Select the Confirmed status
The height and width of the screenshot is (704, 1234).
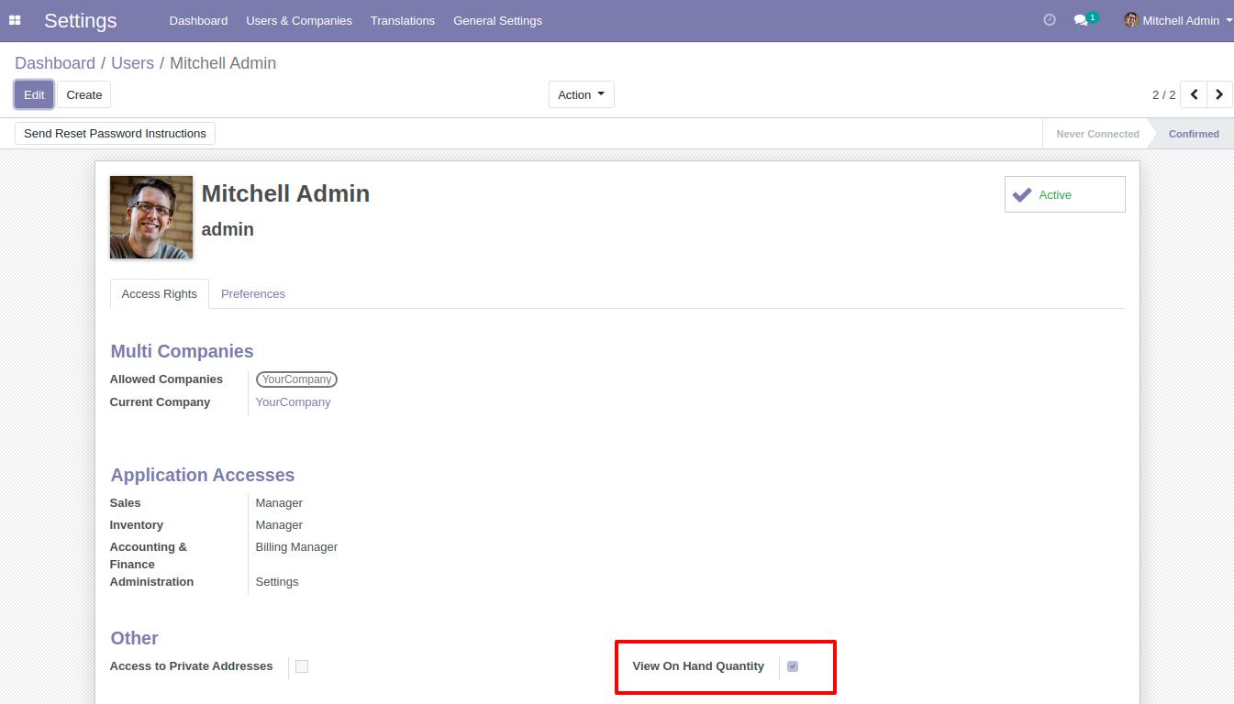click(x=1194, y=134)
